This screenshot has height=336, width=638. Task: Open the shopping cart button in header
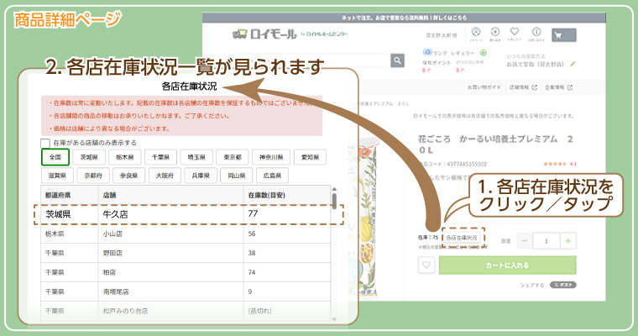point(564,35)
